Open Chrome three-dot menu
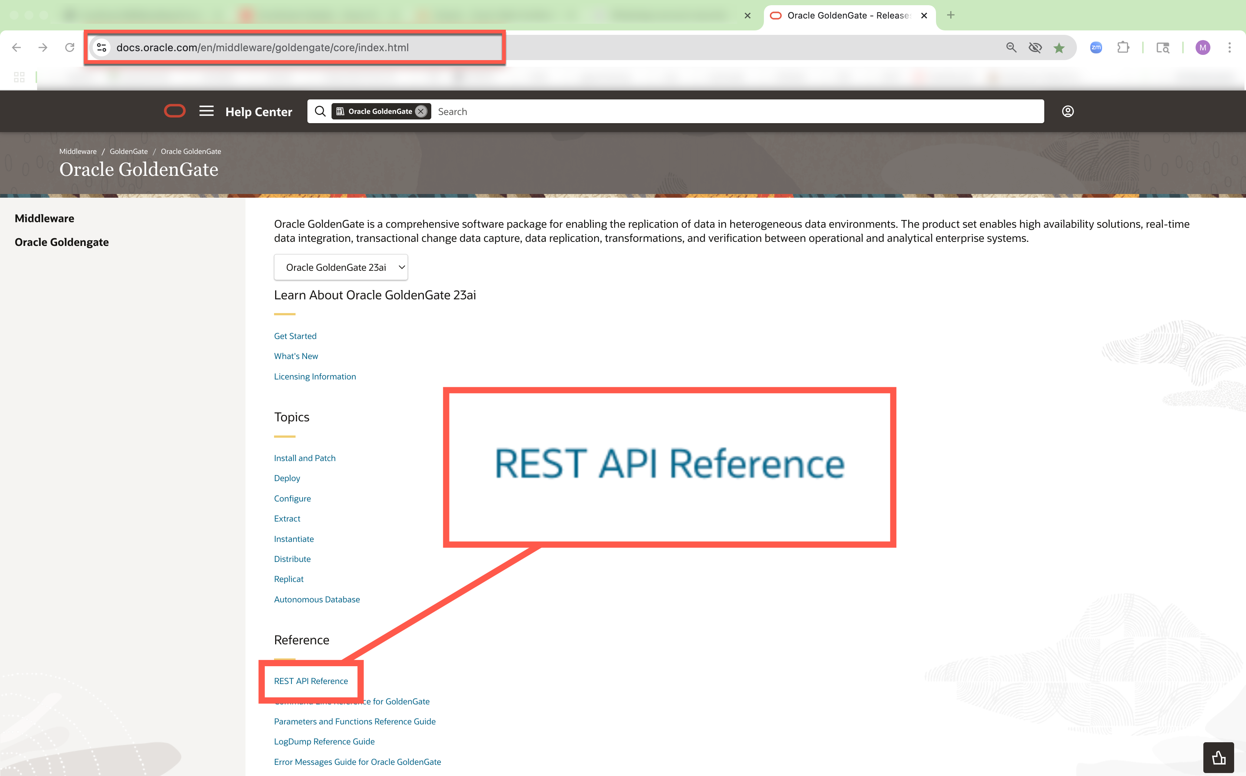The height and width of the screenshot is (776, 1246). coord(1229,48)
